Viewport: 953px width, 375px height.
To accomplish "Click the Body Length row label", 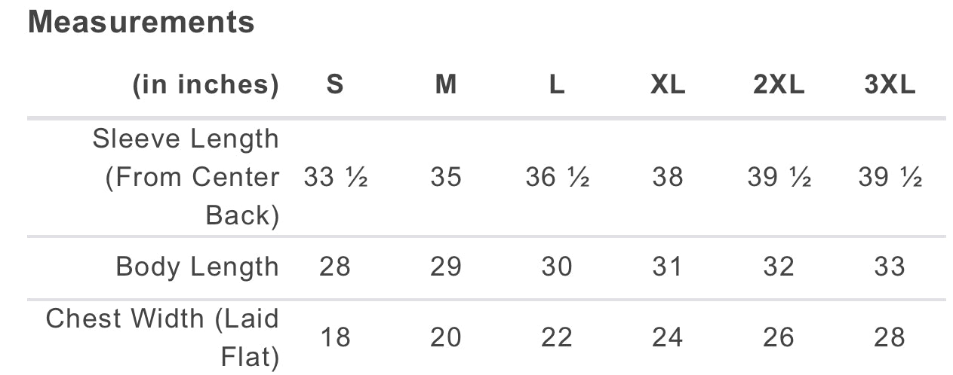I will (x=197, y=267).
